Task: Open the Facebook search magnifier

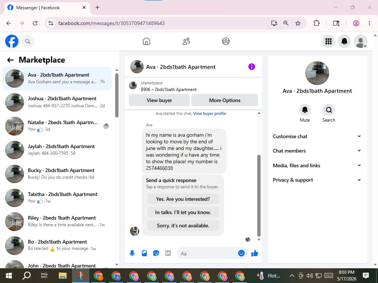Action: point(28,41)
